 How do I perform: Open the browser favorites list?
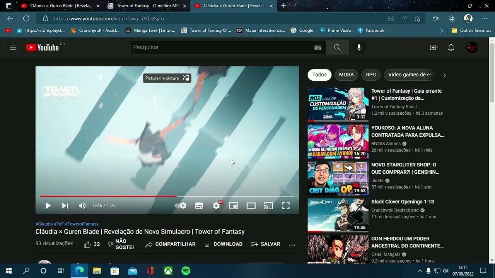pyautogui.click(x=436, y=18)
